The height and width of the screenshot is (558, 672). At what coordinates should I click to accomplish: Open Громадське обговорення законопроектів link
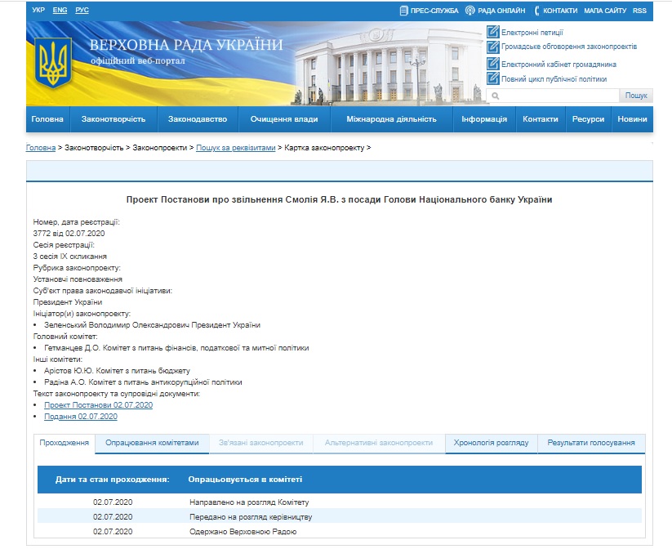(569, 47)
